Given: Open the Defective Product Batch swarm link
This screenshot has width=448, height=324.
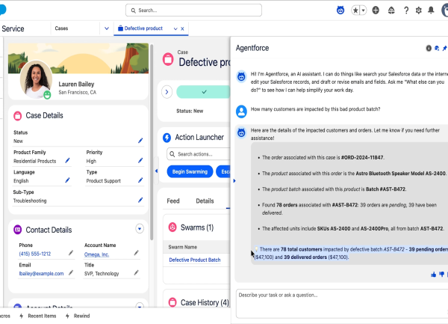Looking at the screenshot, I should click(x=195, y=260).
